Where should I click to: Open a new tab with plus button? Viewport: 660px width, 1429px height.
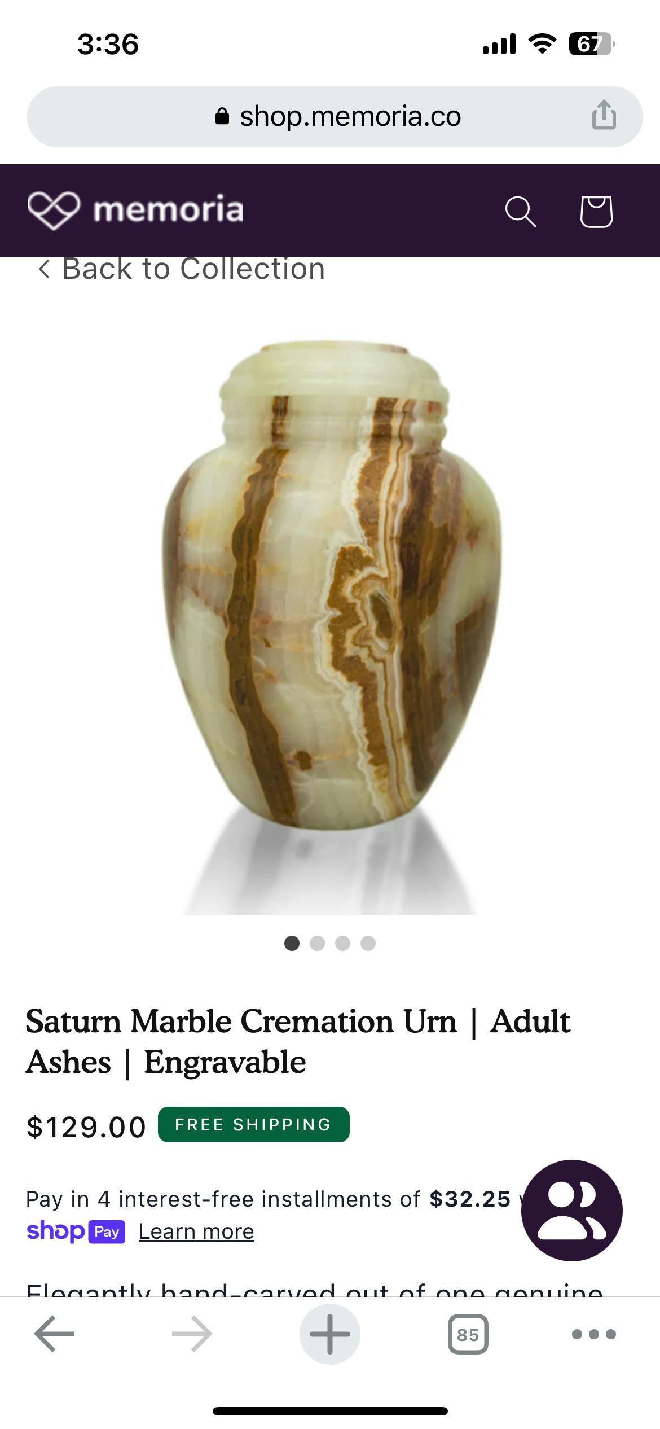(330, 1334)
